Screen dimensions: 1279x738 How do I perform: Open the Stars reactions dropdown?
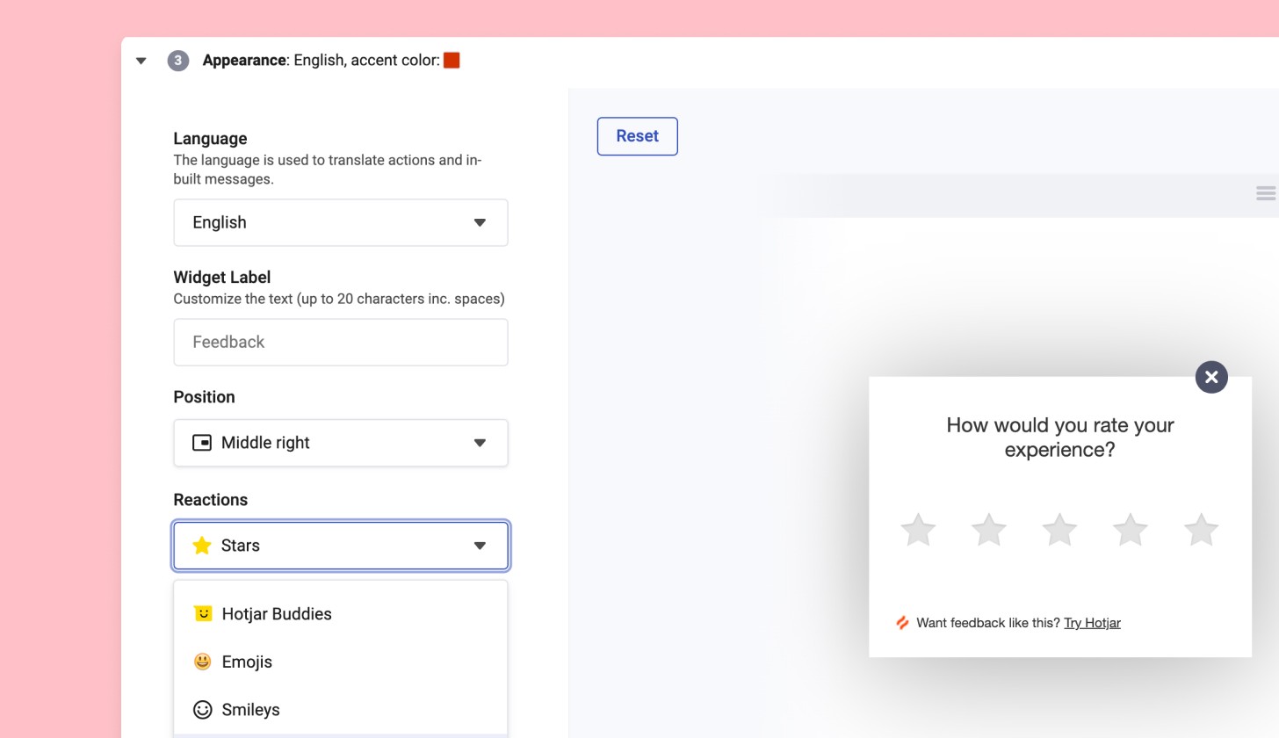coord(341,546)
